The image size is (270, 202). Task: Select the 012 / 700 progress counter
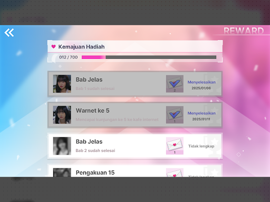tap(69, 57)
